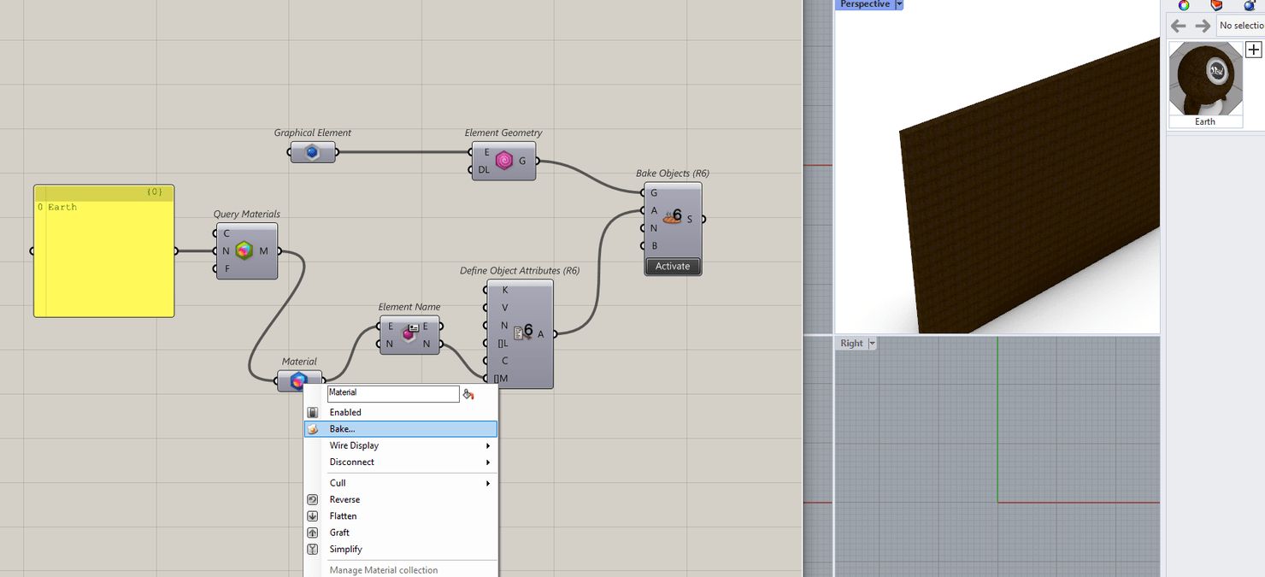1265x577 pixels.
Task: Click the Material parameter node icon
Action: click(298, 380)
